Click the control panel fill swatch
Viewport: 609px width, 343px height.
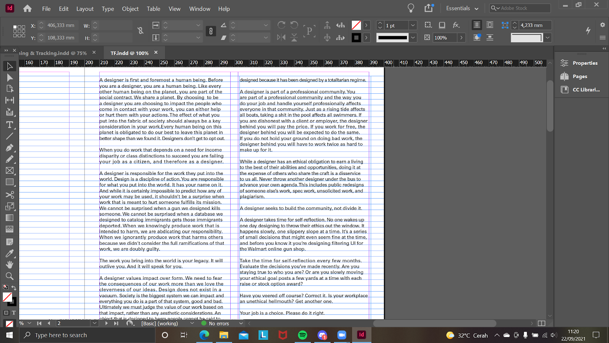tap(356, 25)
